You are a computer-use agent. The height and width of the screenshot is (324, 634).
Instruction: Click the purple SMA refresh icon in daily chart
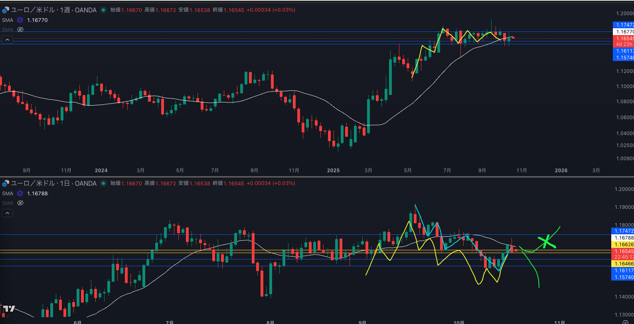20,193
